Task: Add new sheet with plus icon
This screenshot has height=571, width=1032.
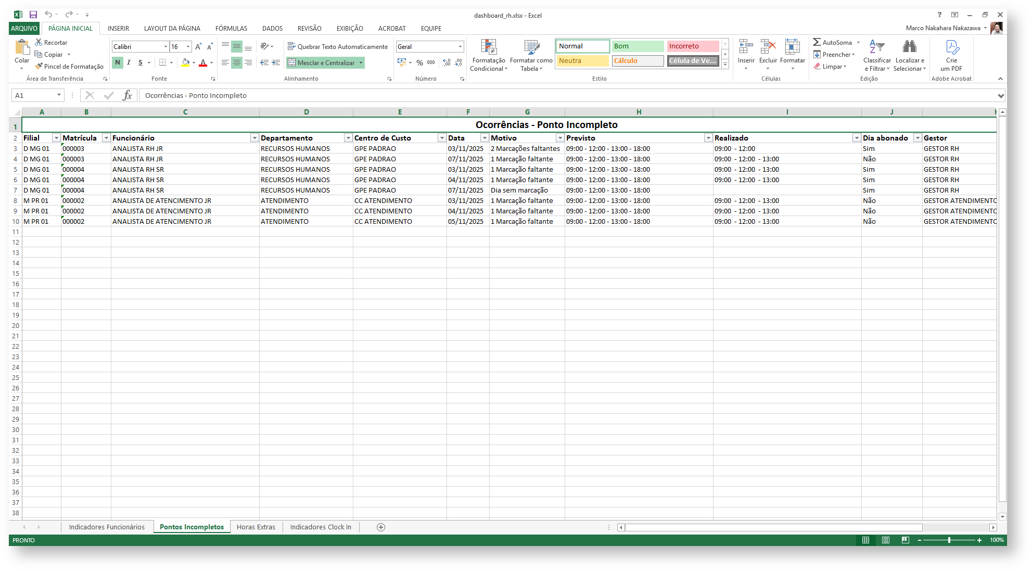Action: point(381,527)
